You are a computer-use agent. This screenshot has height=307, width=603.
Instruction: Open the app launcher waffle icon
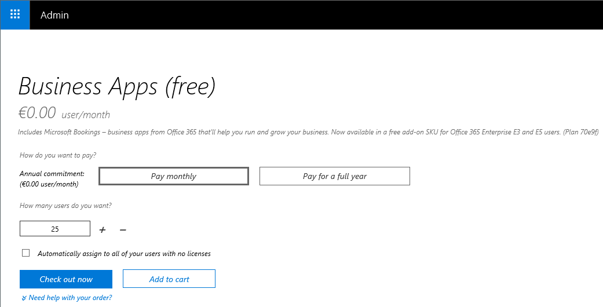[x=15, y=14]
